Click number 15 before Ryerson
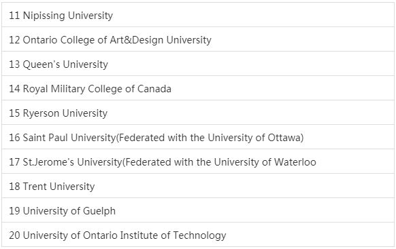 tap(14, 113)
